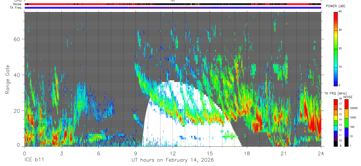Click the '151' CPID value at top
The height and width of the screenshot is (166, 361).
(173, 1)
